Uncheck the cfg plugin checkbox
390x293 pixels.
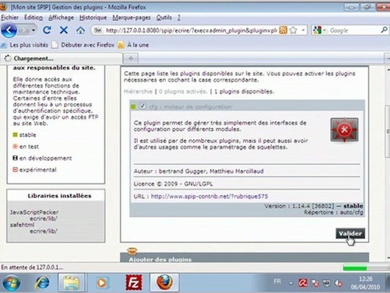tap(142, 106)
